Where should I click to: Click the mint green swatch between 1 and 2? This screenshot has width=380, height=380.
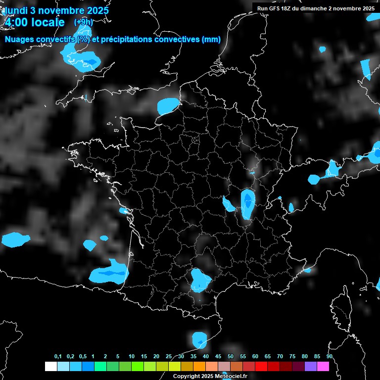[x=100, y=366]
